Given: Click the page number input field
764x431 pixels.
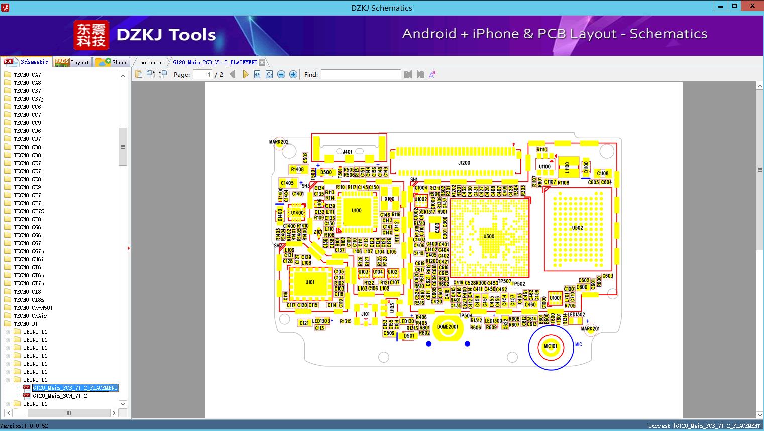Looking at the screenshot, I should click(203, 74).
